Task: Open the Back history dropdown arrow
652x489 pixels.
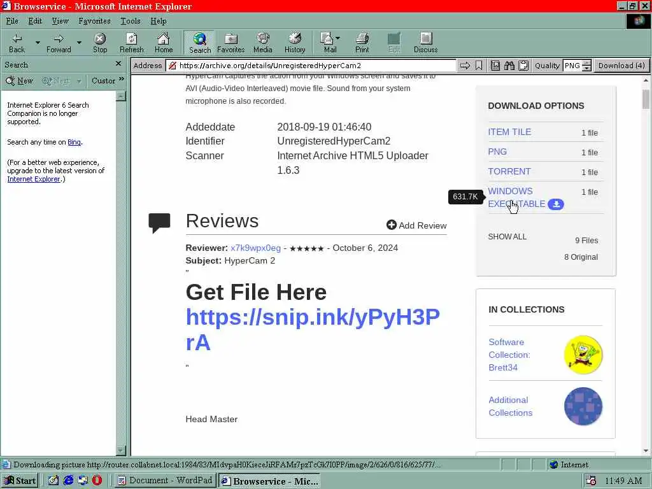Action: (x=38, y=43)
